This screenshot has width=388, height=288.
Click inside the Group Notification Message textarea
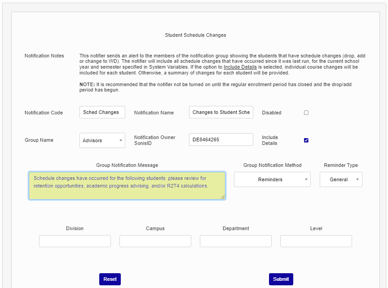point(127,183)
